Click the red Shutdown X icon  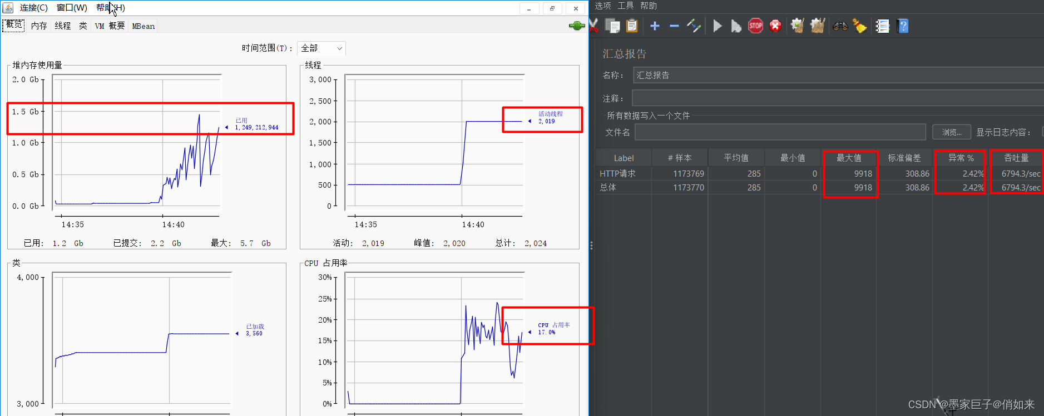tap(775, 26)
